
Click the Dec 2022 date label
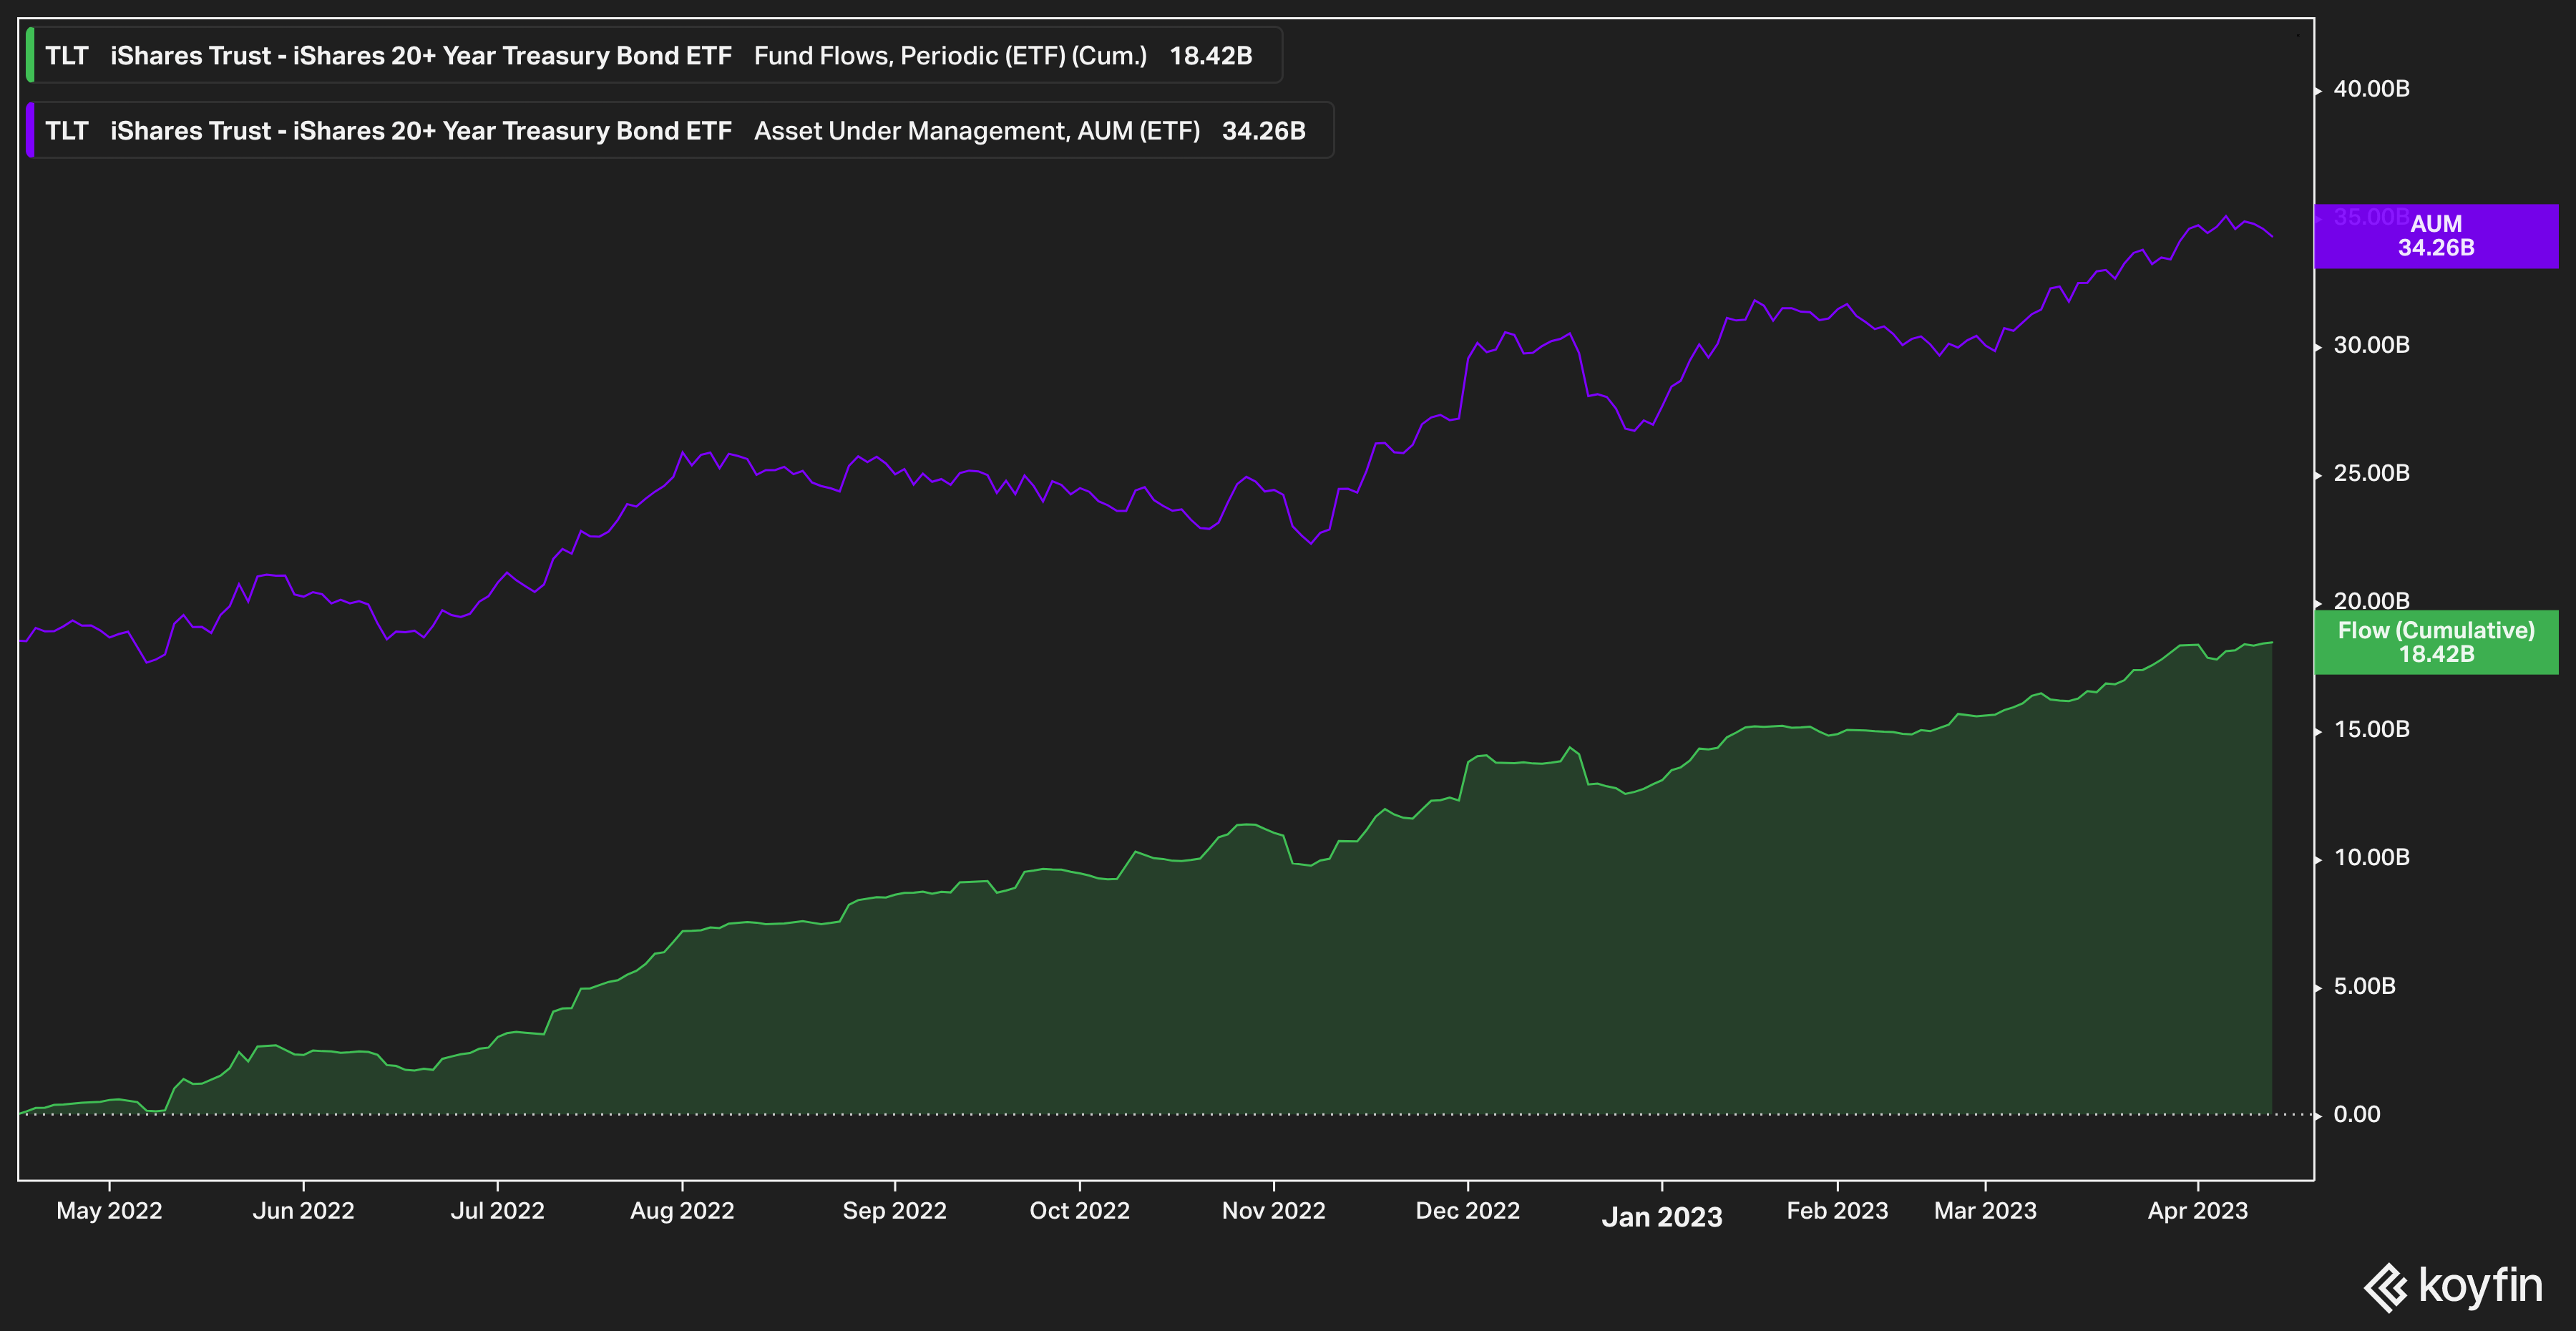tap(1467, 1211)
